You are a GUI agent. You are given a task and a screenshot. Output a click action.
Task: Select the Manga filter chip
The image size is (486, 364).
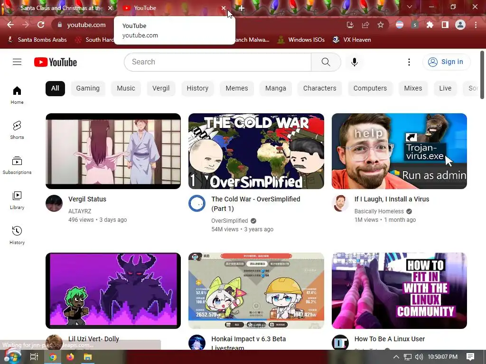point(276,89)
